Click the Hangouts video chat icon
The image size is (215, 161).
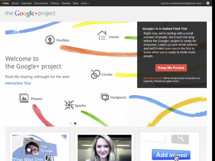[105, 97]
